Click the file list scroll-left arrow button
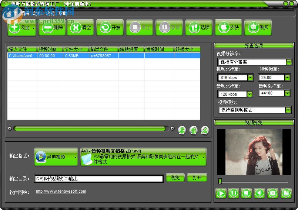298x210 pixels. pos(10,128)
